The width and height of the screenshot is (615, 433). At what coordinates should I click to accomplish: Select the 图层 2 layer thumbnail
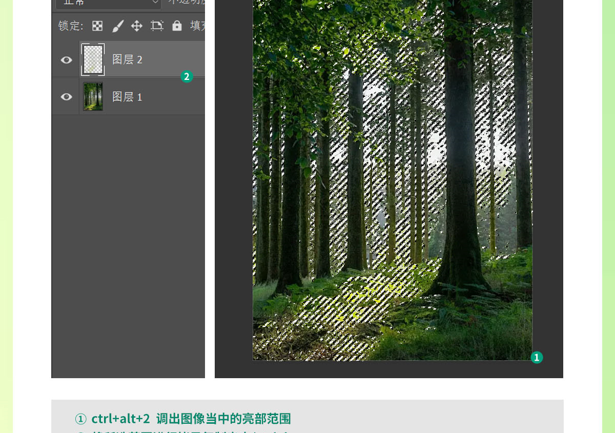pyautogui.click(x=93, y=59)
